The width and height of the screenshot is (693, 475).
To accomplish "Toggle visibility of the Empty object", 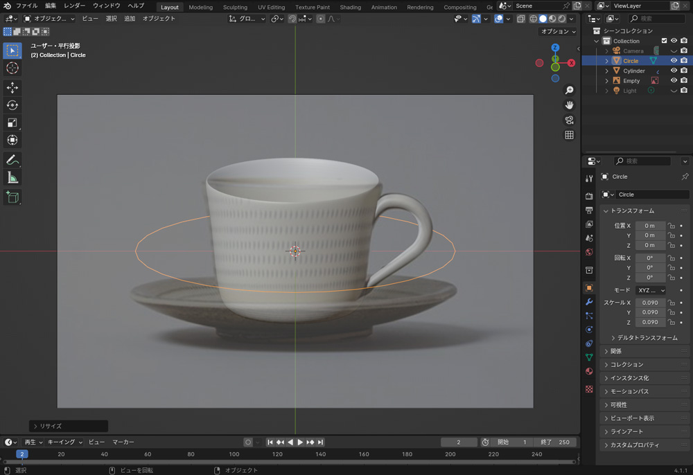I will tap(673, 81).
